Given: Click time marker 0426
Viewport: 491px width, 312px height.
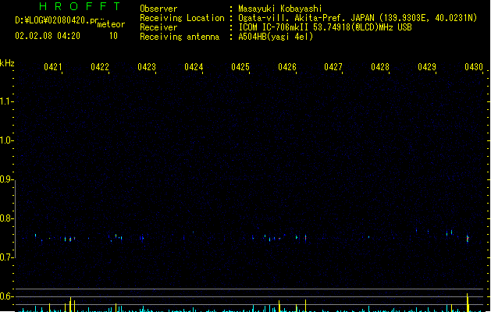Looking at the screenshot, I should pos(287,67).
